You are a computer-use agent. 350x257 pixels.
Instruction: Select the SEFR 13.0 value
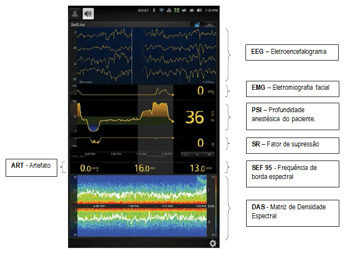197,168
